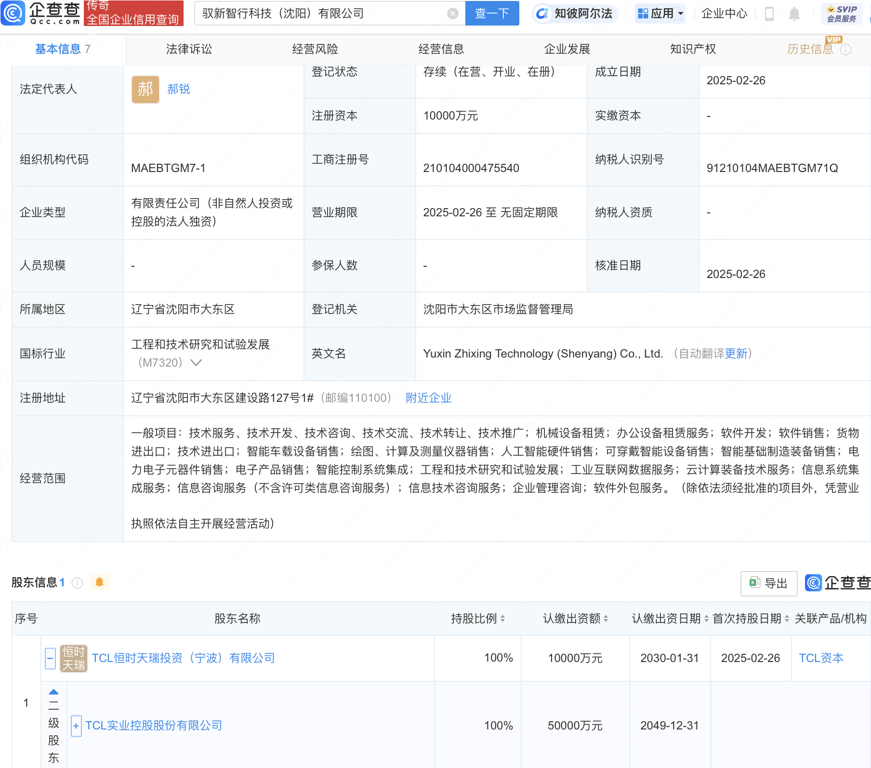This screenshot has width=871, height=768.
Task: Open the notifications bell in header
Action: (794, 14)
